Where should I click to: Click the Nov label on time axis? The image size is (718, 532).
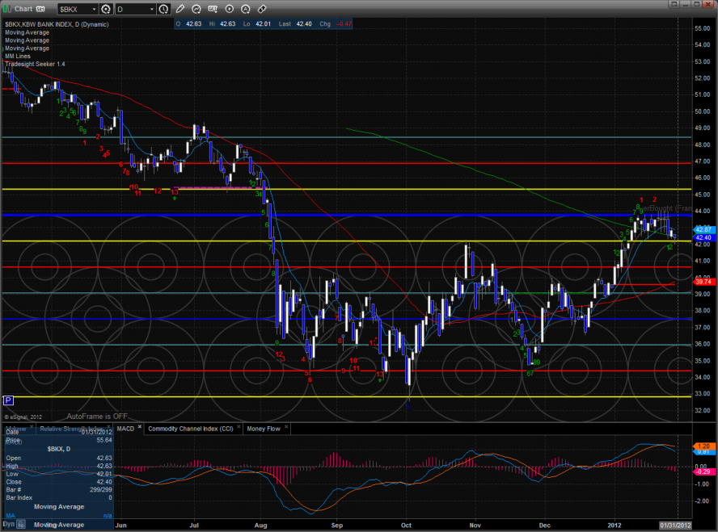pyautogui.click(x=475, y=526)
